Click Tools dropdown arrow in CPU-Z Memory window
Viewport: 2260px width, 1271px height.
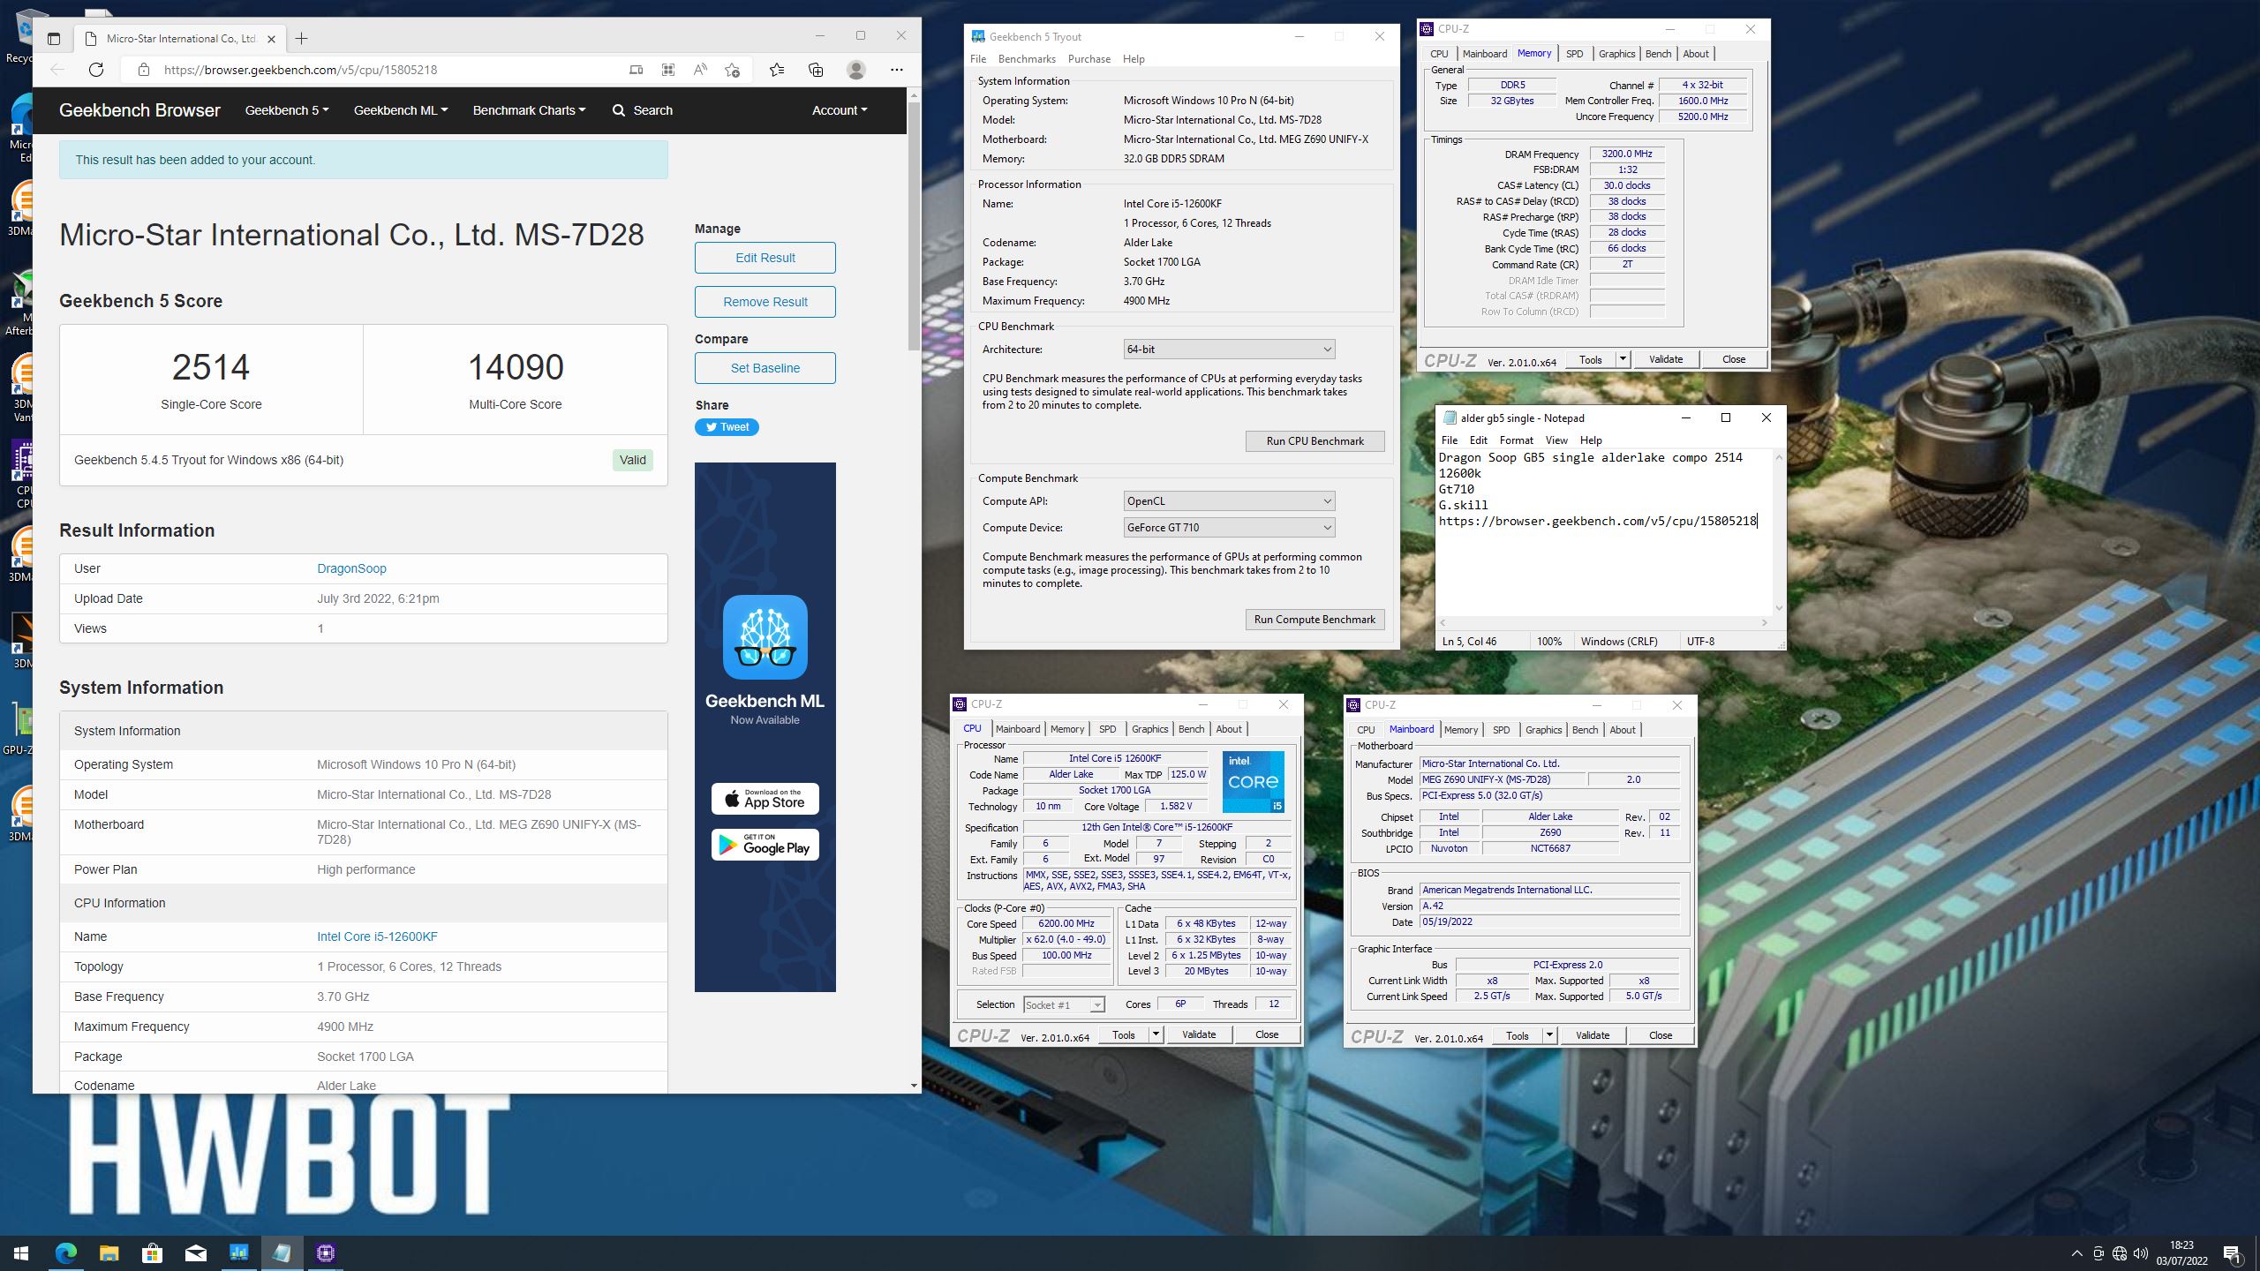tap(1623, 359)
